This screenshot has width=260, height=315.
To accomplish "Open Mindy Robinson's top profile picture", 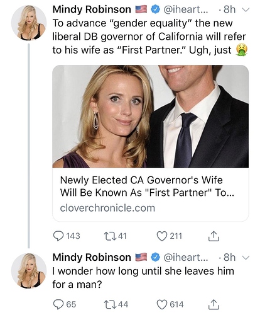I will tap(29, 23).
